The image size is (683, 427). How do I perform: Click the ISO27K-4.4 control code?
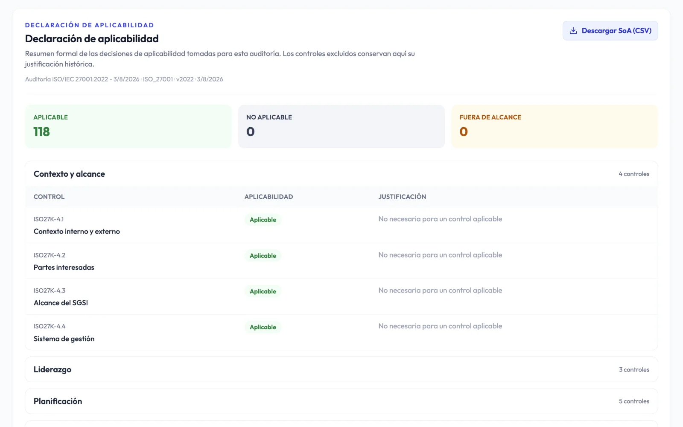click(x=50, y=326)
